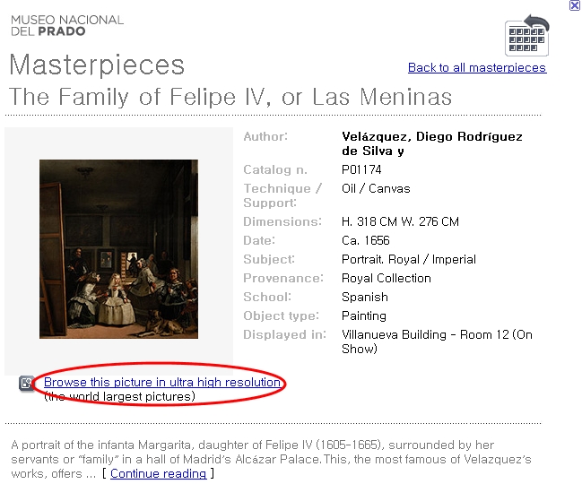The height and width of the screenshot is (484, 582).
Task: Open the Continue reading link
Action: pyautogui.click(x=159, y=473)
